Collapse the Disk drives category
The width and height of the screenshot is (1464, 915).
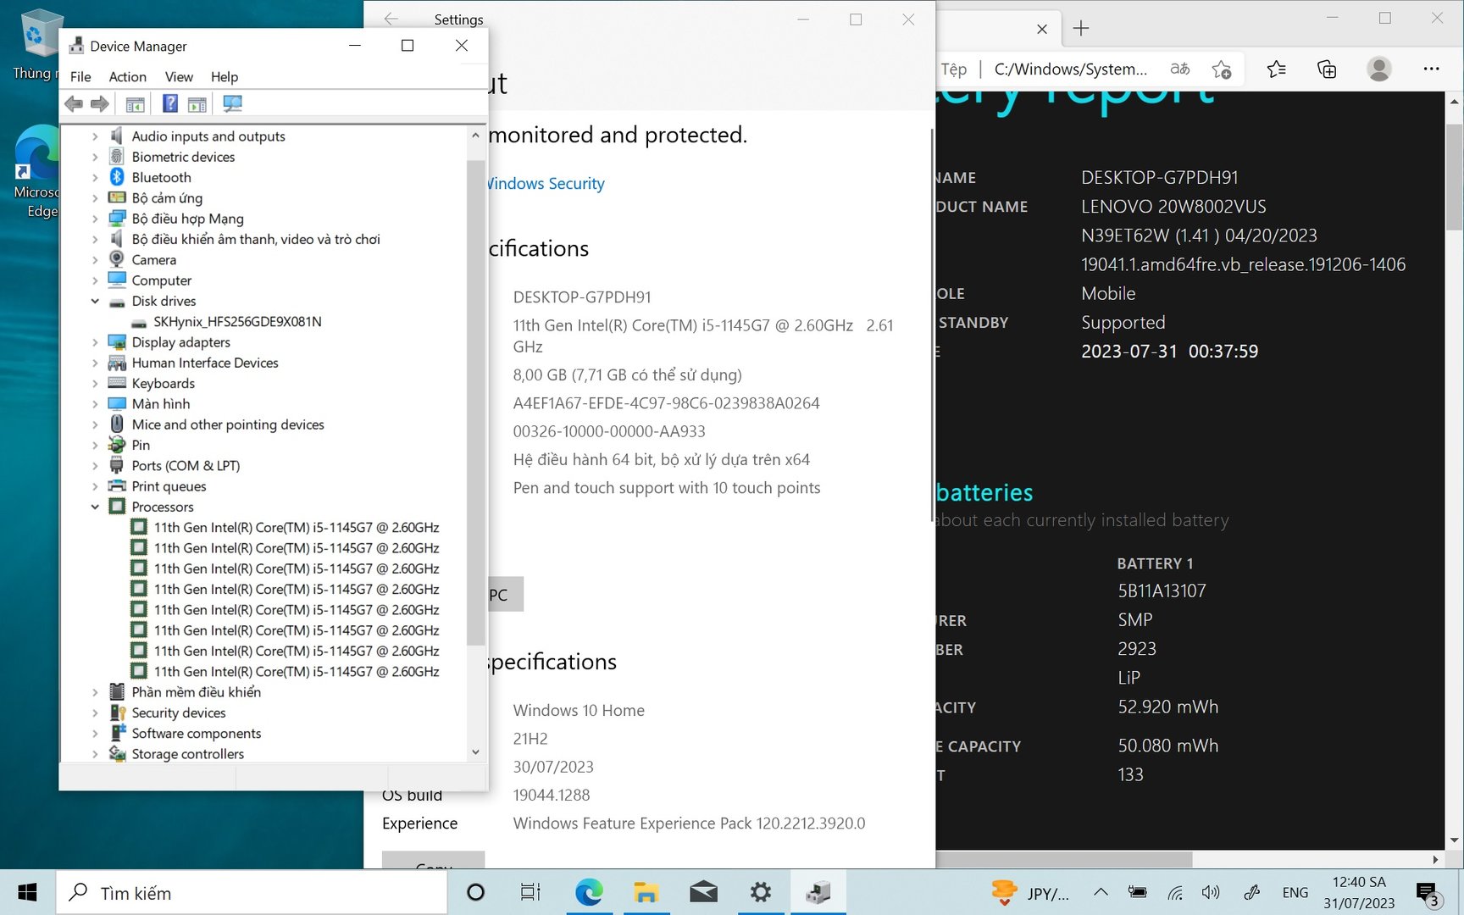click(x=95, y=301)
